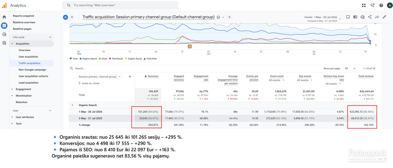The image size is (393, 168).
Task: Select User acquisition in sidebar
Action: click(28, 57)
